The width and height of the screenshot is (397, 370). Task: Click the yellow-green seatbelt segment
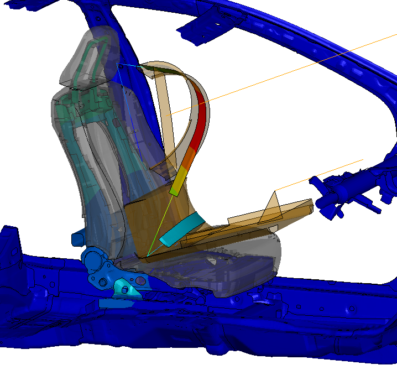tap(177, 185)
